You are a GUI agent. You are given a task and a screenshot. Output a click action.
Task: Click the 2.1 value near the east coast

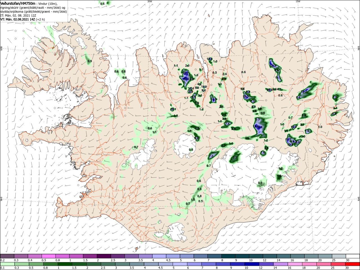point(335,108)
